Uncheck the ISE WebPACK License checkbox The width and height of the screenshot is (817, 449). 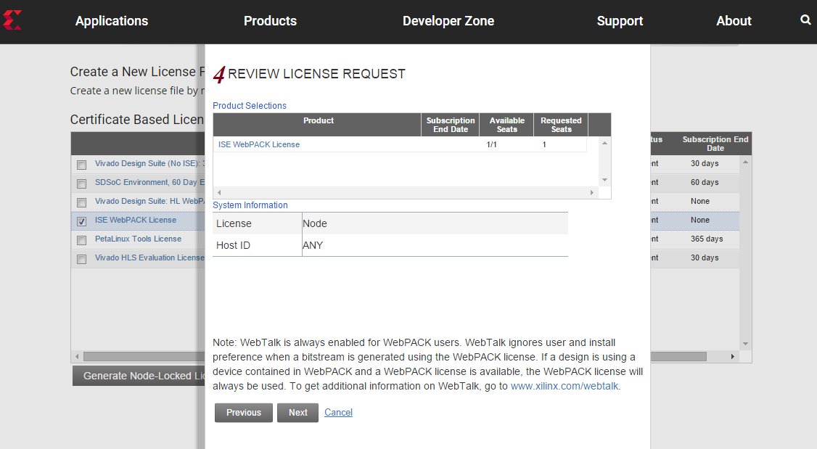[x=82, y=221]
